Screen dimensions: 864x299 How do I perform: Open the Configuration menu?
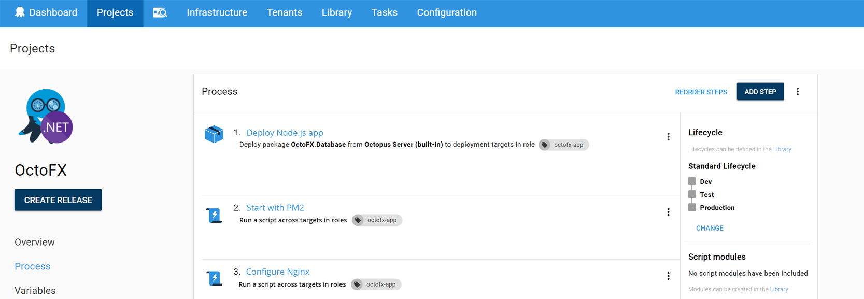tap(447, 12)
